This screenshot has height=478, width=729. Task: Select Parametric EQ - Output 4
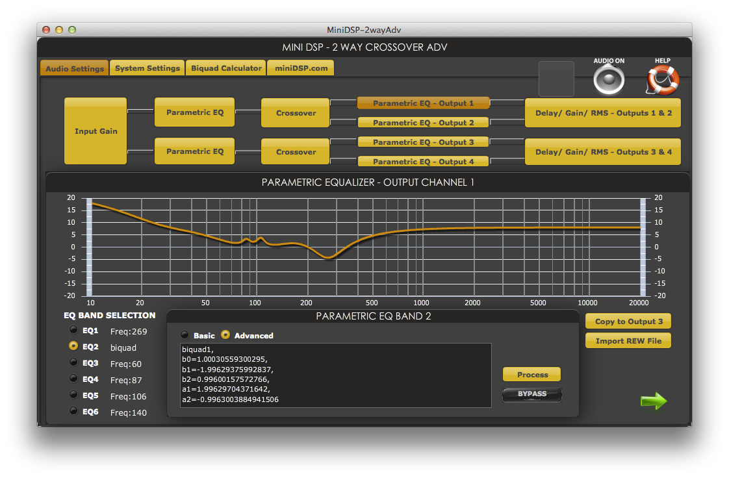[x=423, y=162]
